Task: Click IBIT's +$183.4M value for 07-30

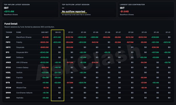Action: pos(82,37)
